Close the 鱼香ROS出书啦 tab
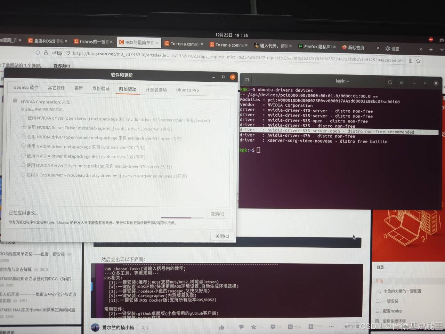Screen dimensions: 445x334 pyautogui.click(x=66, y=41)
